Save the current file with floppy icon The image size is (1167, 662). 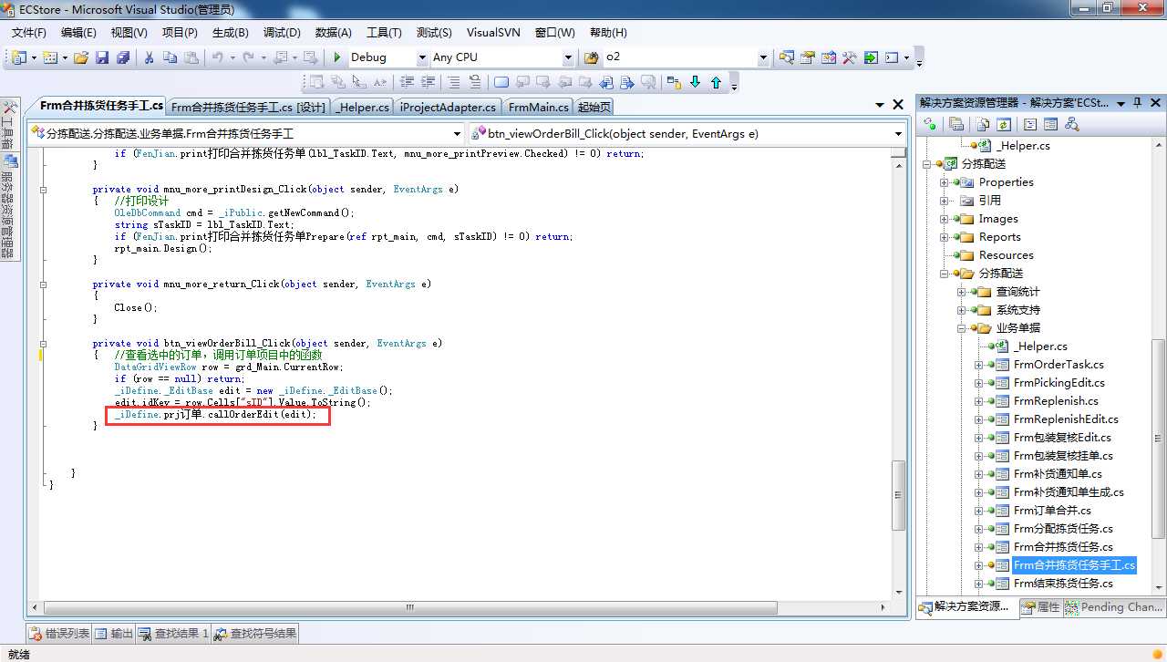[x=102, y=57]
